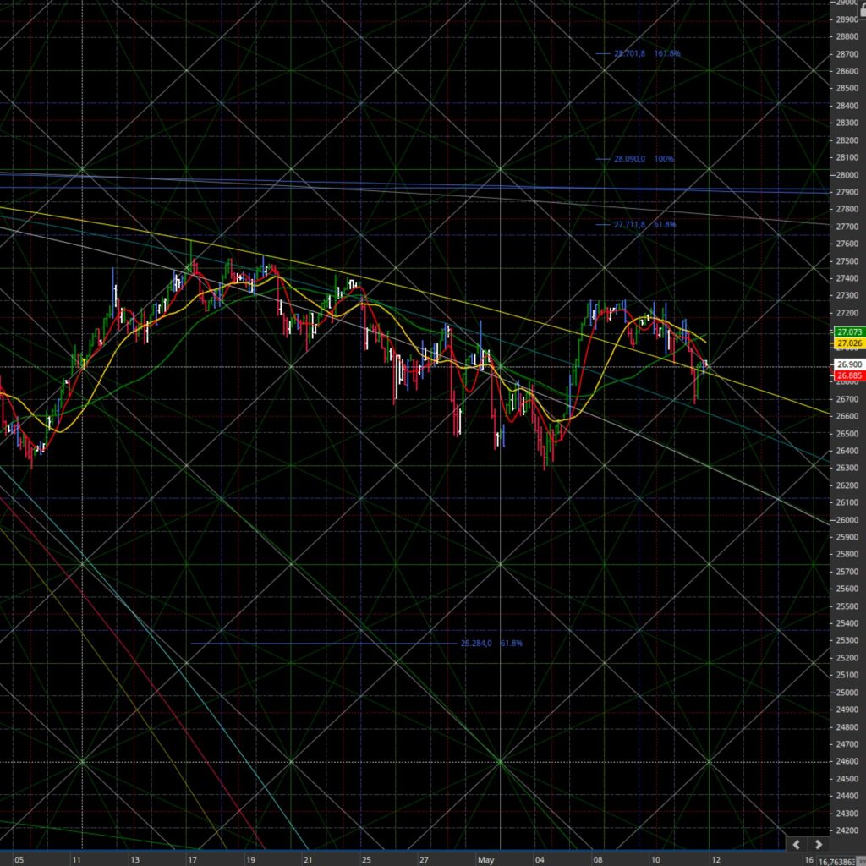Click the scroll chart right arrow
This screenshot has width=866, height=866.
[x=819, y=845]
